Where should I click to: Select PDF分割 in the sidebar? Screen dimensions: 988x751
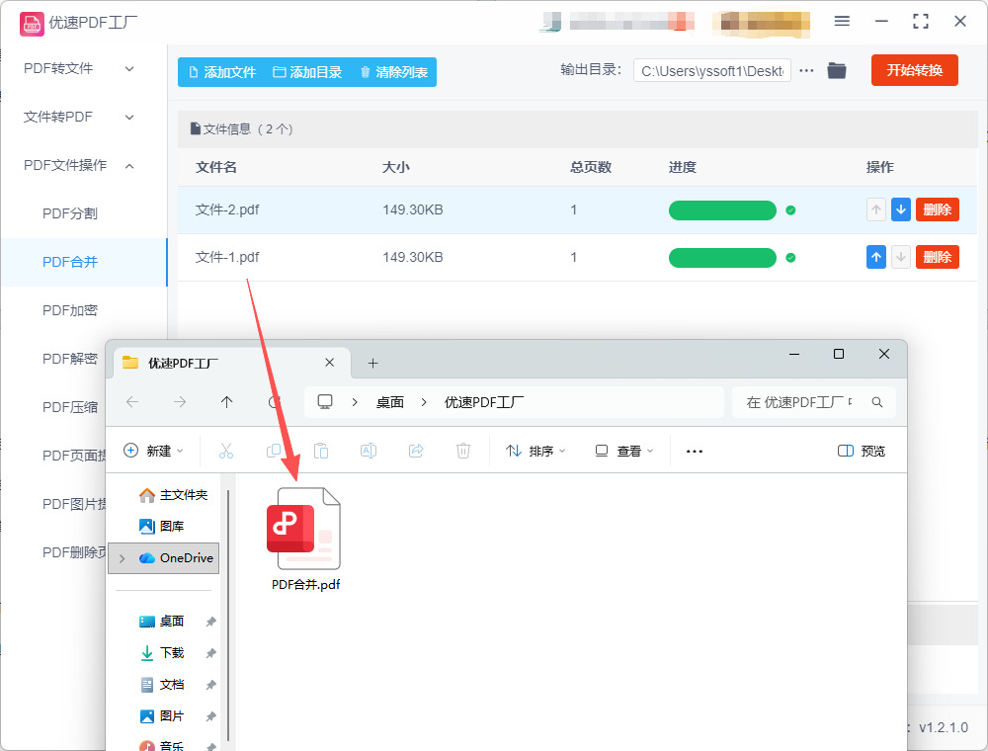pos(70,213)
